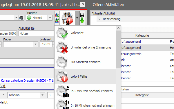Open the dropdown left of binoculars

click(16, 18)
